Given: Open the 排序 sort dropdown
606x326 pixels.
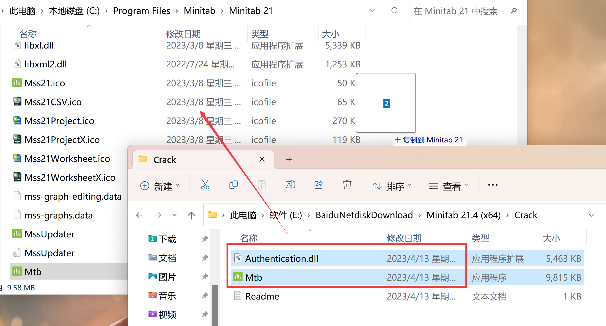Looking at the screenshot, I should pos(392,186).
